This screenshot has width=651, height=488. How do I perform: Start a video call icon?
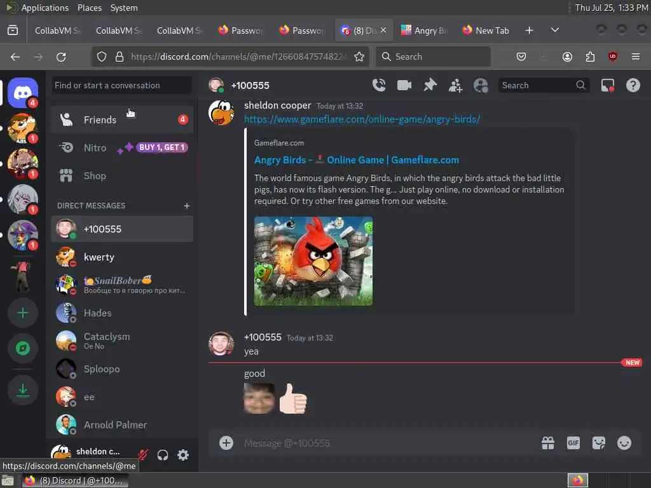[x=404, y=85]
